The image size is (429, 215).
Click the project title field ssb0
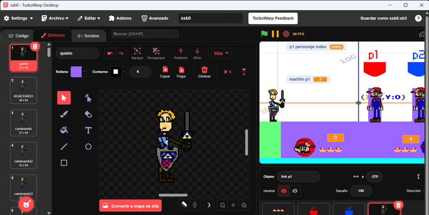pyautogui.click(x=210, y=18)
